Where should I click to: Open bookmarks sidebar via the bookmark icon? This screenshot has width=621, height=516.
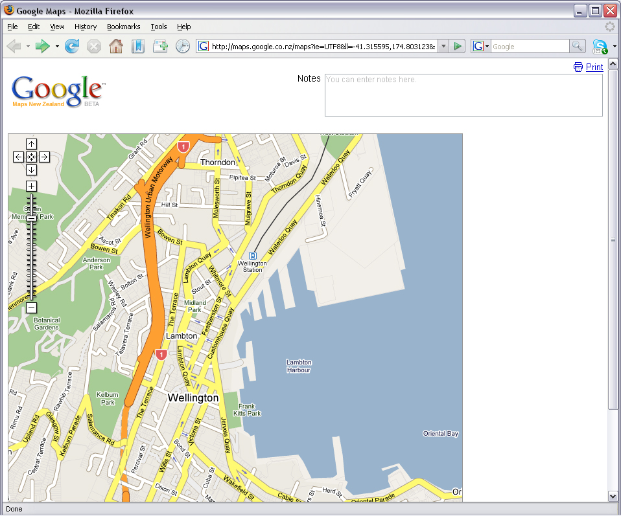tap(137, 46)
